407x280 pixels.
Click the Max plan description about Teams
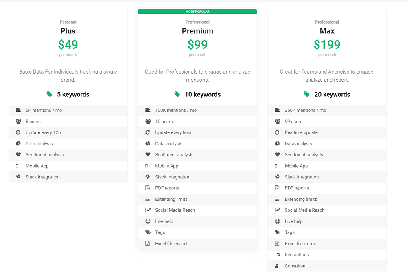[327, 76]
